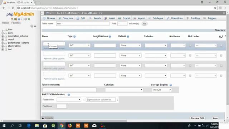This screenshot has width=229, height=129.
Task: Click the Save button
Action: coord(215,118)
